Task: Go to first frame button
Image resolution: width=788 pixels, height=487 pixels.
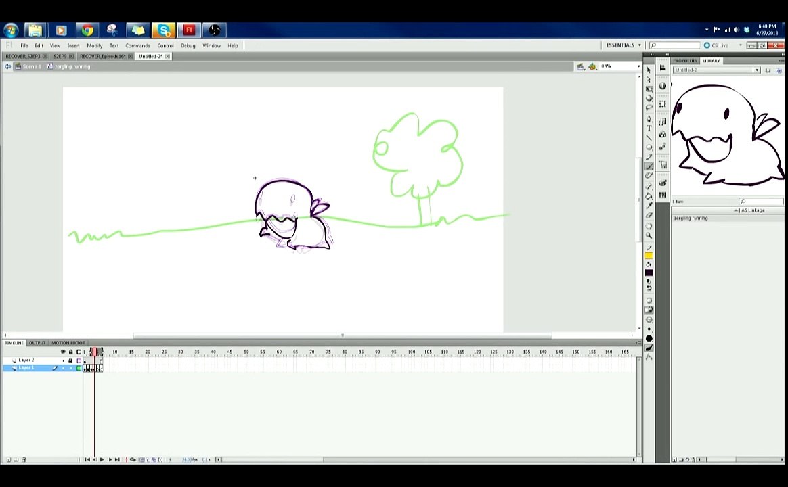Action: click(87, 459)
